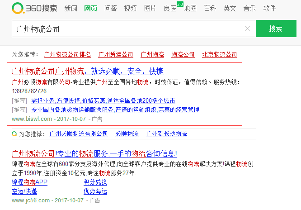Click the 广州货运公司 suggestion link
This screenshot has height=210, width=301.
coord(116,54)
